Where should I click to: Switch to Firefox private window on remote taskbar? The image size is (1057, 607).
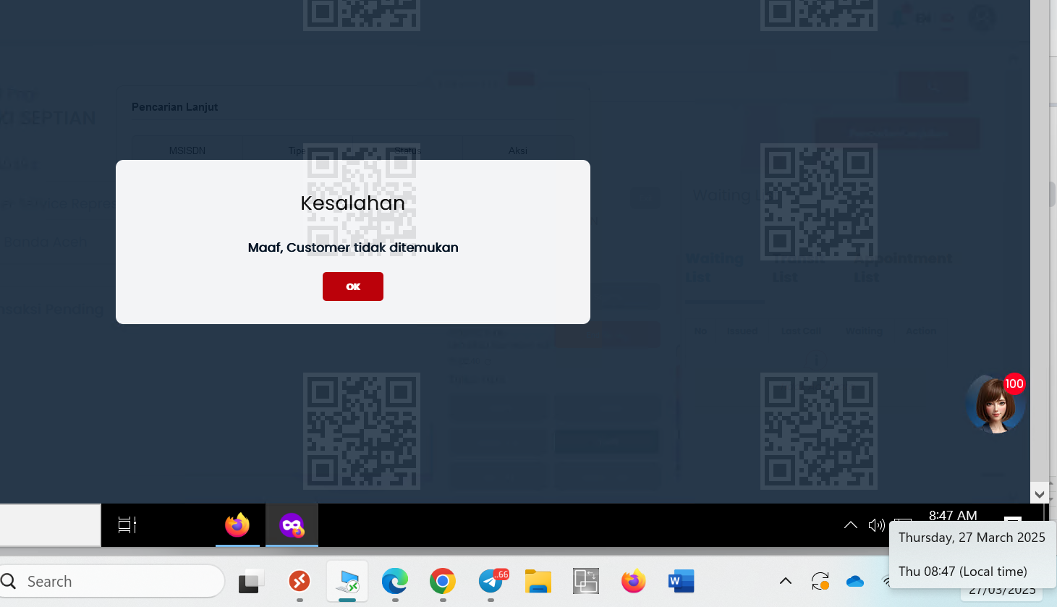tap(292, 525)
